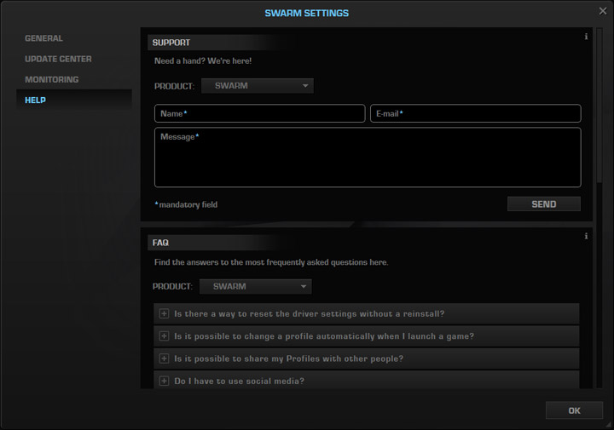Click the 'Find the answers' FAQ description
The height and width of the screenshot is (430, 614).
(x=271, y=262)
